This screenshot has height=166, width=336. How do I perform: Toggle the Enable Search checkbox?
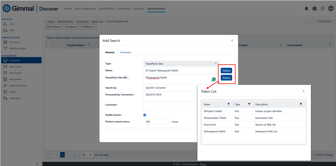click(x=145, y=115)
